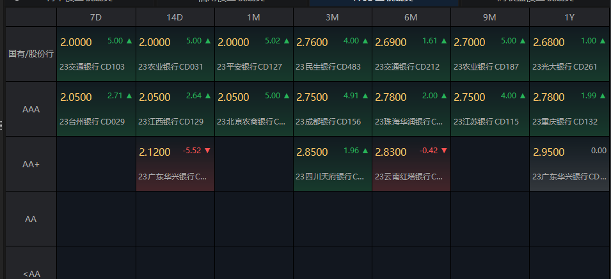611x279 pixels.
Task: Click the AA+ rating row header
Action: 31,163
